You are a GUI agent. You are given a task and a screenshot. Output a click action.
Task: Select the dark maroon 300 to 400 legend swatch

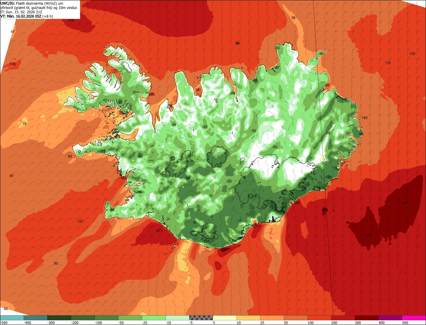click(367, 318)
